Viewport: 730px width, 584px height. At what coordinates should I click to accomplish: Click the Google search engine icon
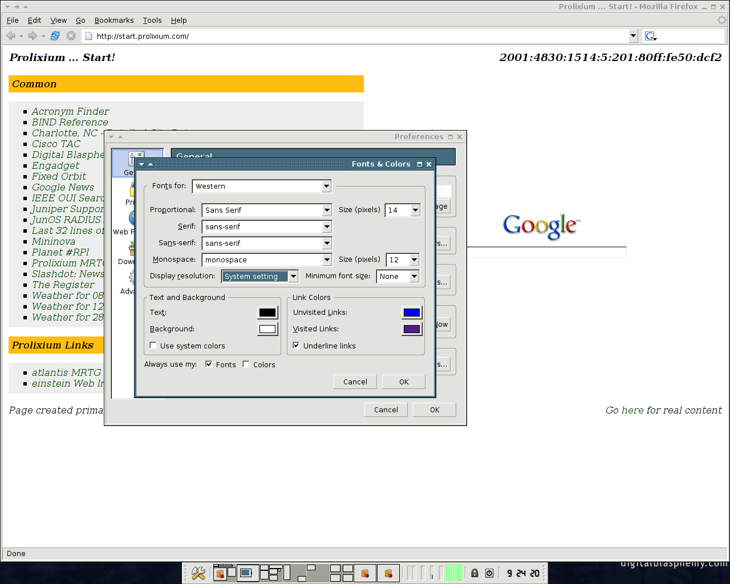[x=651, y=36]
